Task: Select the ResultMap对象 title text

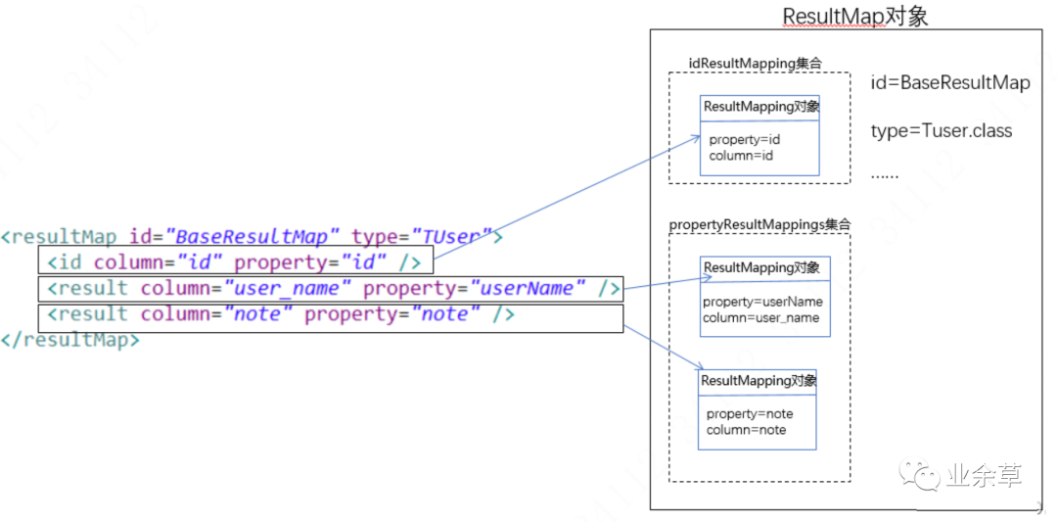Action: click(x=854, y=17)
